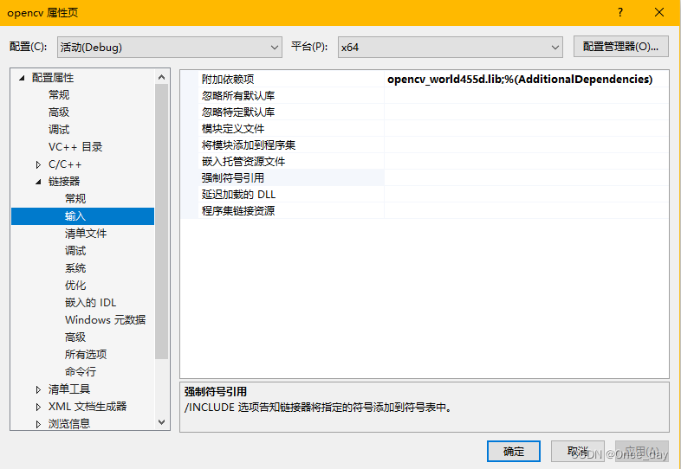Select 高级 under 配置属性
Image resolution: width=681 pixels, height=469 pixels.
coord(59,112)
